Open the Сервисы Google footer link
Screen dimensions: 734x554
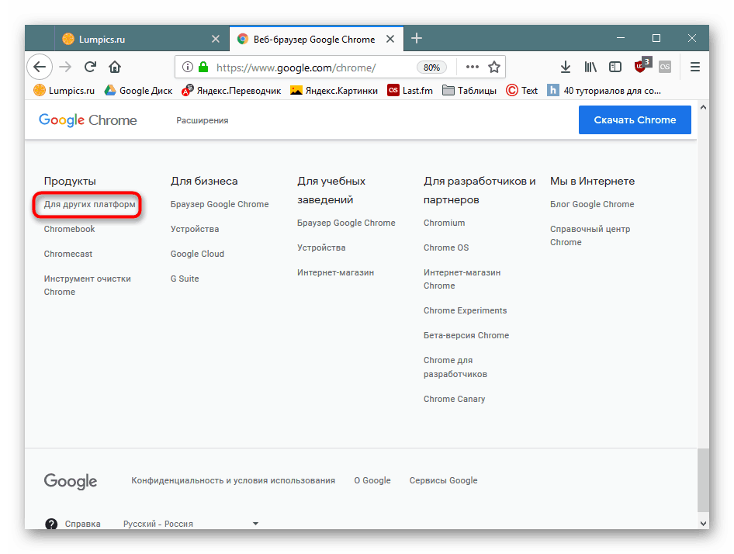(443, 480)
